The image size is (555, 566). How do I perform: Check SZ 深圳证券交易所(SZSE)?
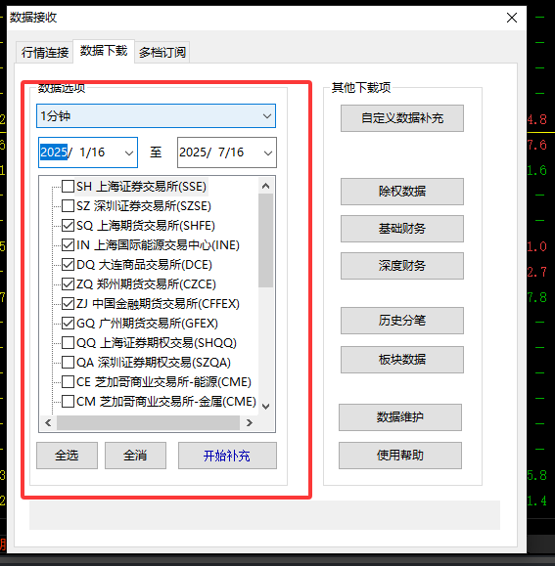[68, 206]
